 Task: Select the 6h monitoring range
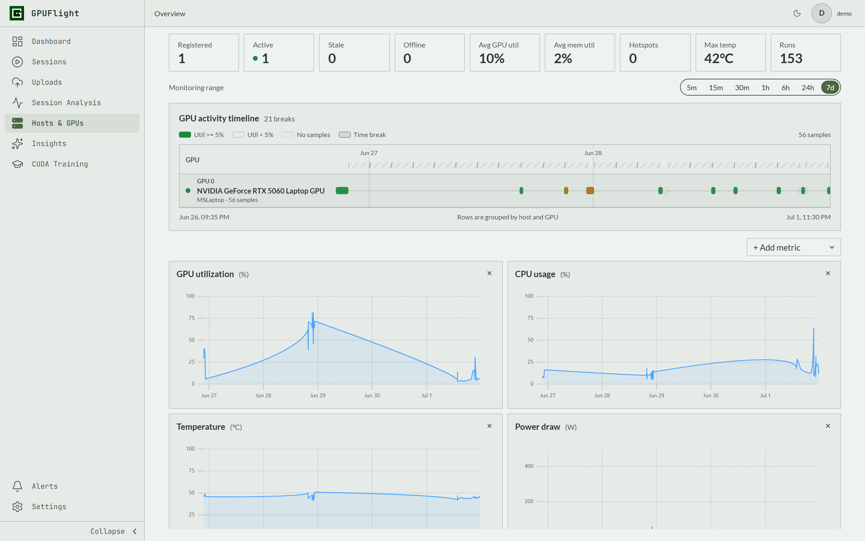785,88
